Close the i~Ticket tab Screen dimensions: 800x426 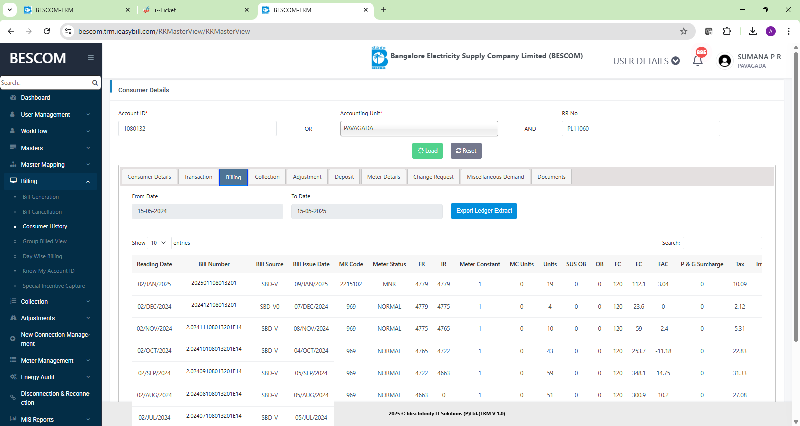[247, 10]
